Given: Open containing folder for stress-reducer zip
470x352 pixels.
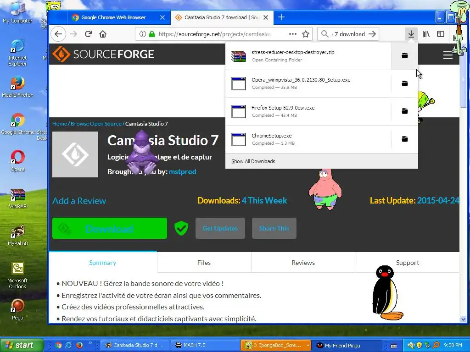Looking at the screenshot, I should pos(405,55).
